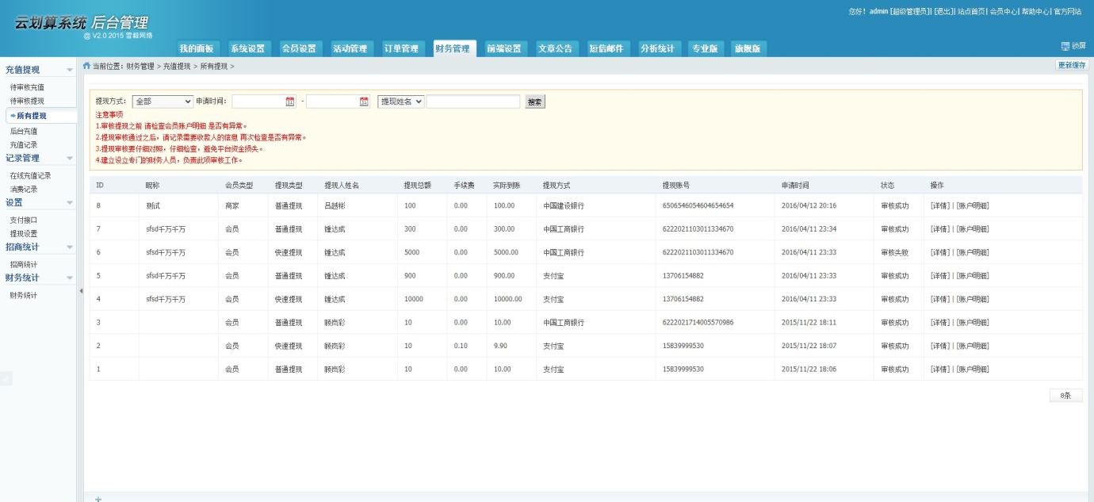Screen dimensions: 1094x502
Task: Open 在线充值记录 in the sidebar
Action: click(x=30, y=175)
